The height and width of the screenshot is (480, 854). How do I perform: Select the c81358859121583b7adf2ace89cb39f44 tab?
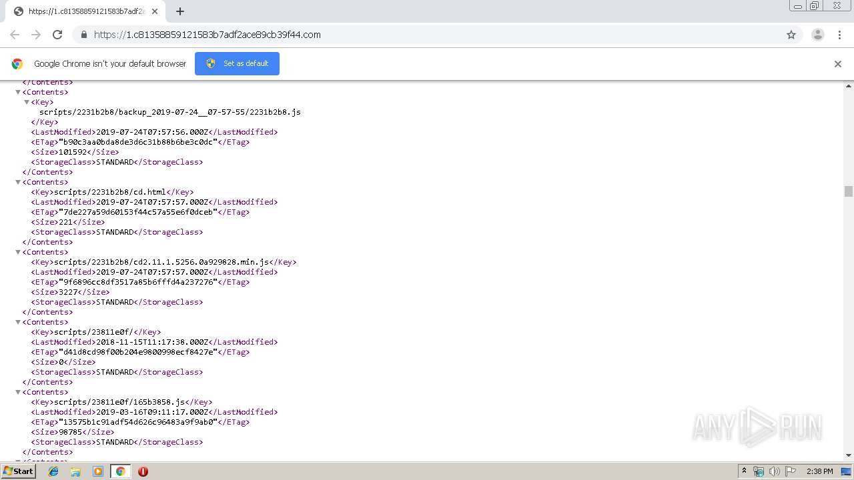pos(85,11)
